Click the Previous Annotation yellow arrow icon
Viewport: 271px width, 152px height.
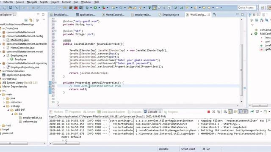196,8
